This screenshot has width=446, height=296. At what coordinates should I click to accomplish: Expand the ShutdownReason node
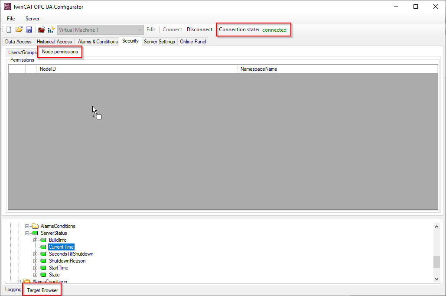(x=35, y=261)
